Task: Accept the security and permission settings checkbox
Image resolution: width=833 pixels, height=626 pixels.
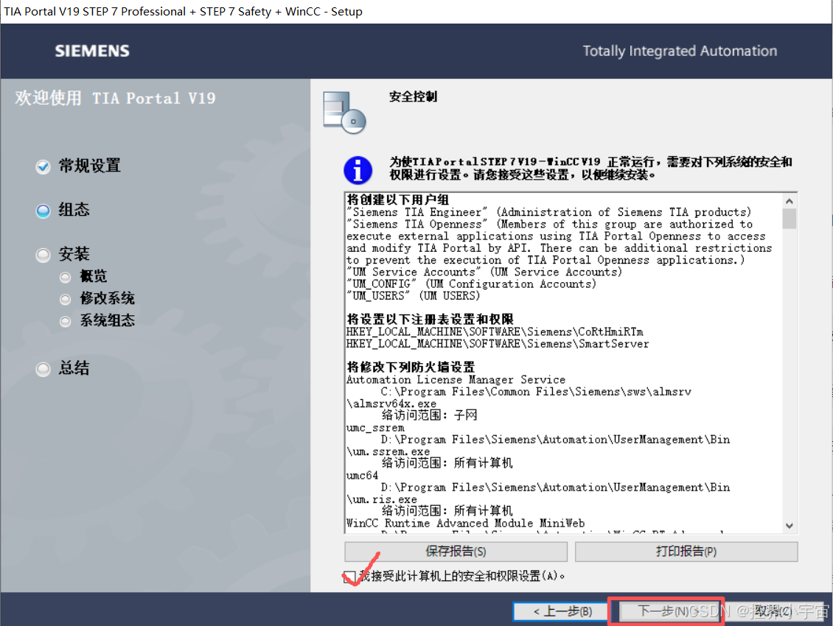Action: point(349,577)
